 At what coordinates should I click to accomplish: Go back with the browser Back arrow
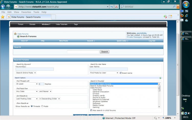(x=3, y=7)
